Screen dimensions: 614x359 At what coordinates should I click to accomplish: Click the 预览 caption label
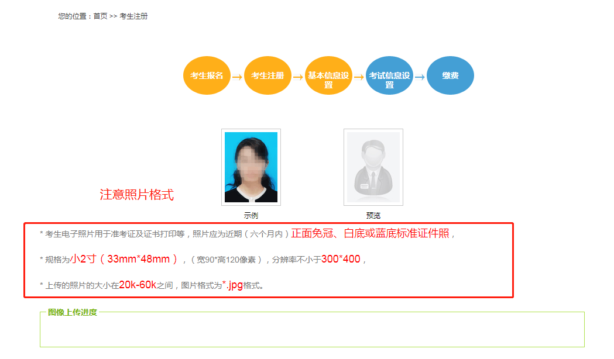(x=373, y=216)
